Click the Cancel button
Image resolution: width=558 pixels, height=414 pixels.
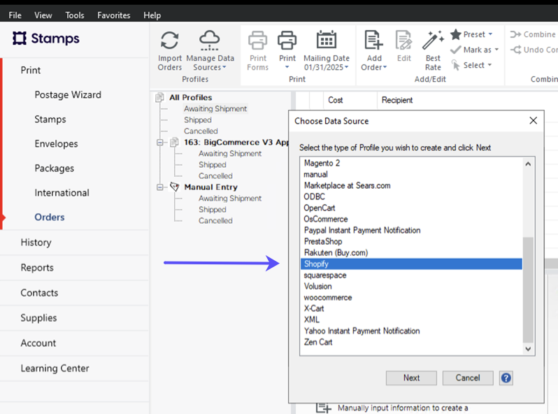(468, 378)
